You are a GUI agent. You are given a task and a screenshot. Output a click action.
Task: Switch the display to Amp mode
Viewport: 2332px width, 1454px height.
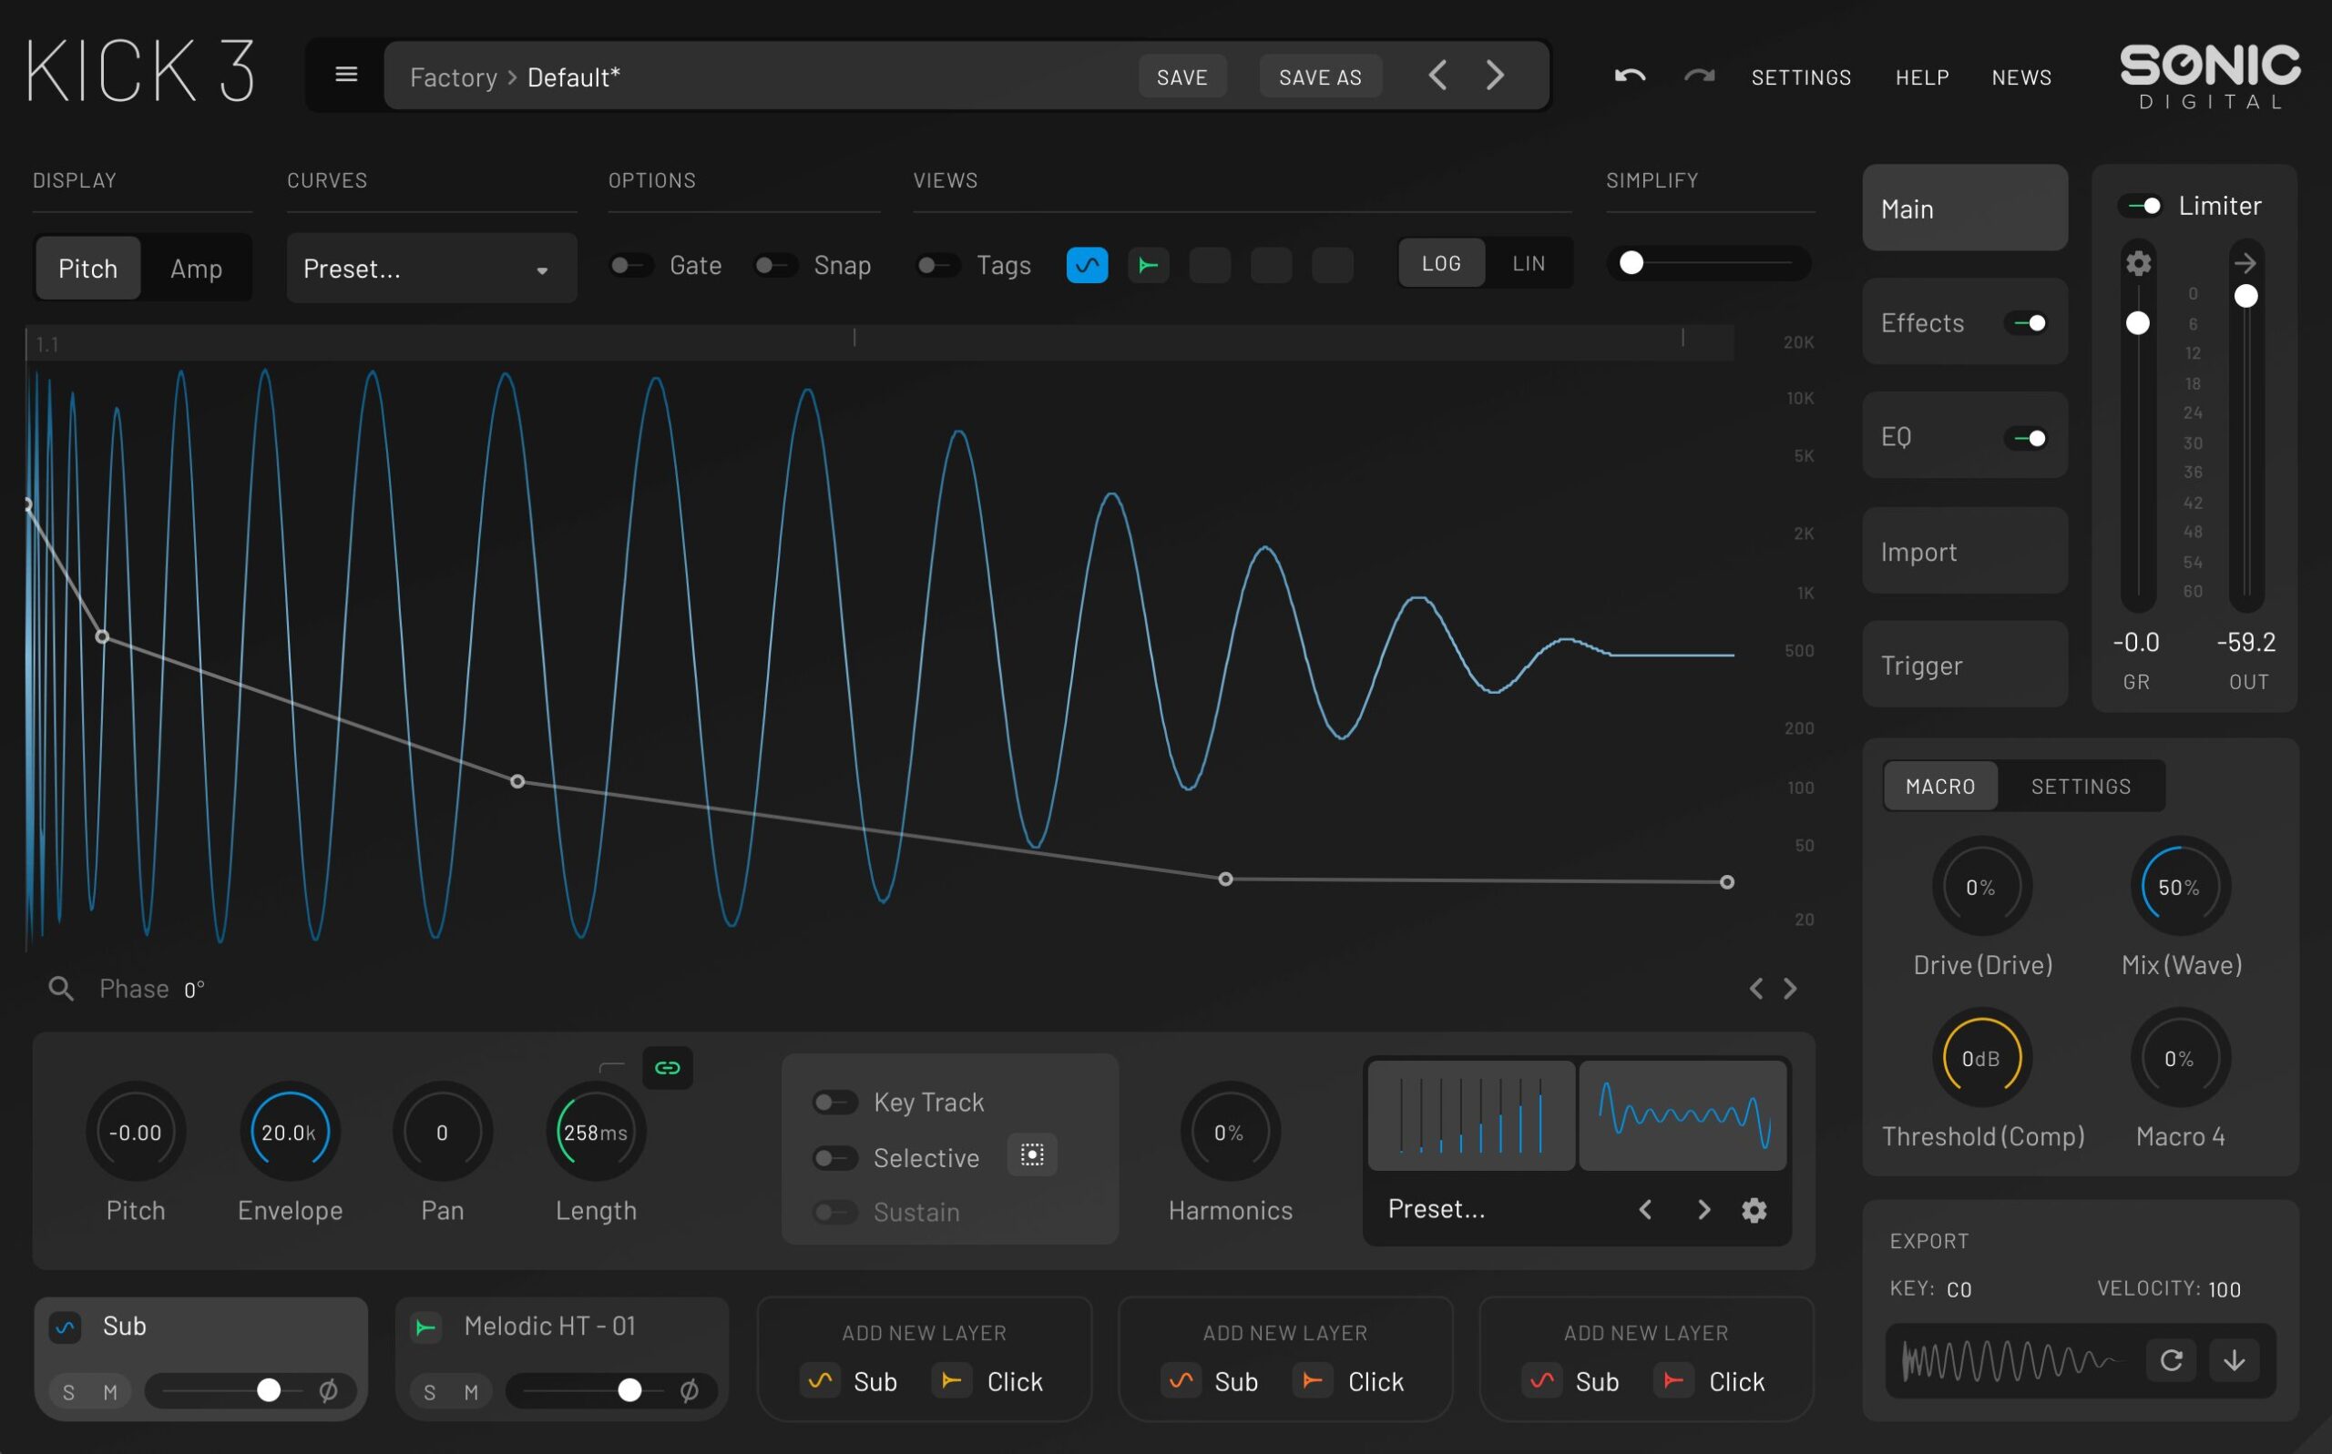[x=195, y=269]
